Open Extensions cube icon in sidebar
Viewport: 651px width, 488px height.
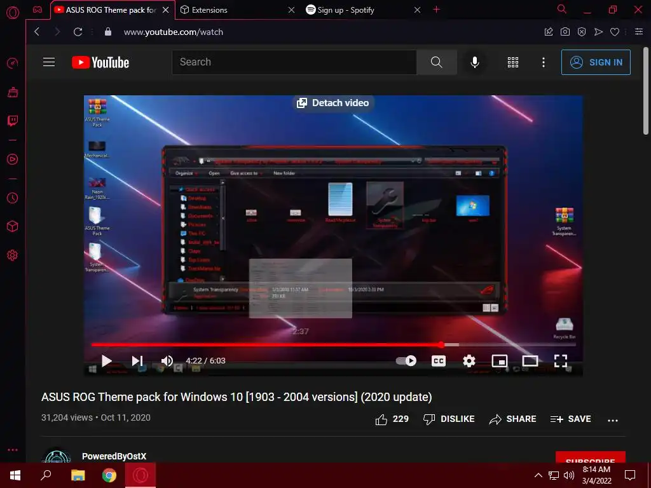[x=13, y=226]
